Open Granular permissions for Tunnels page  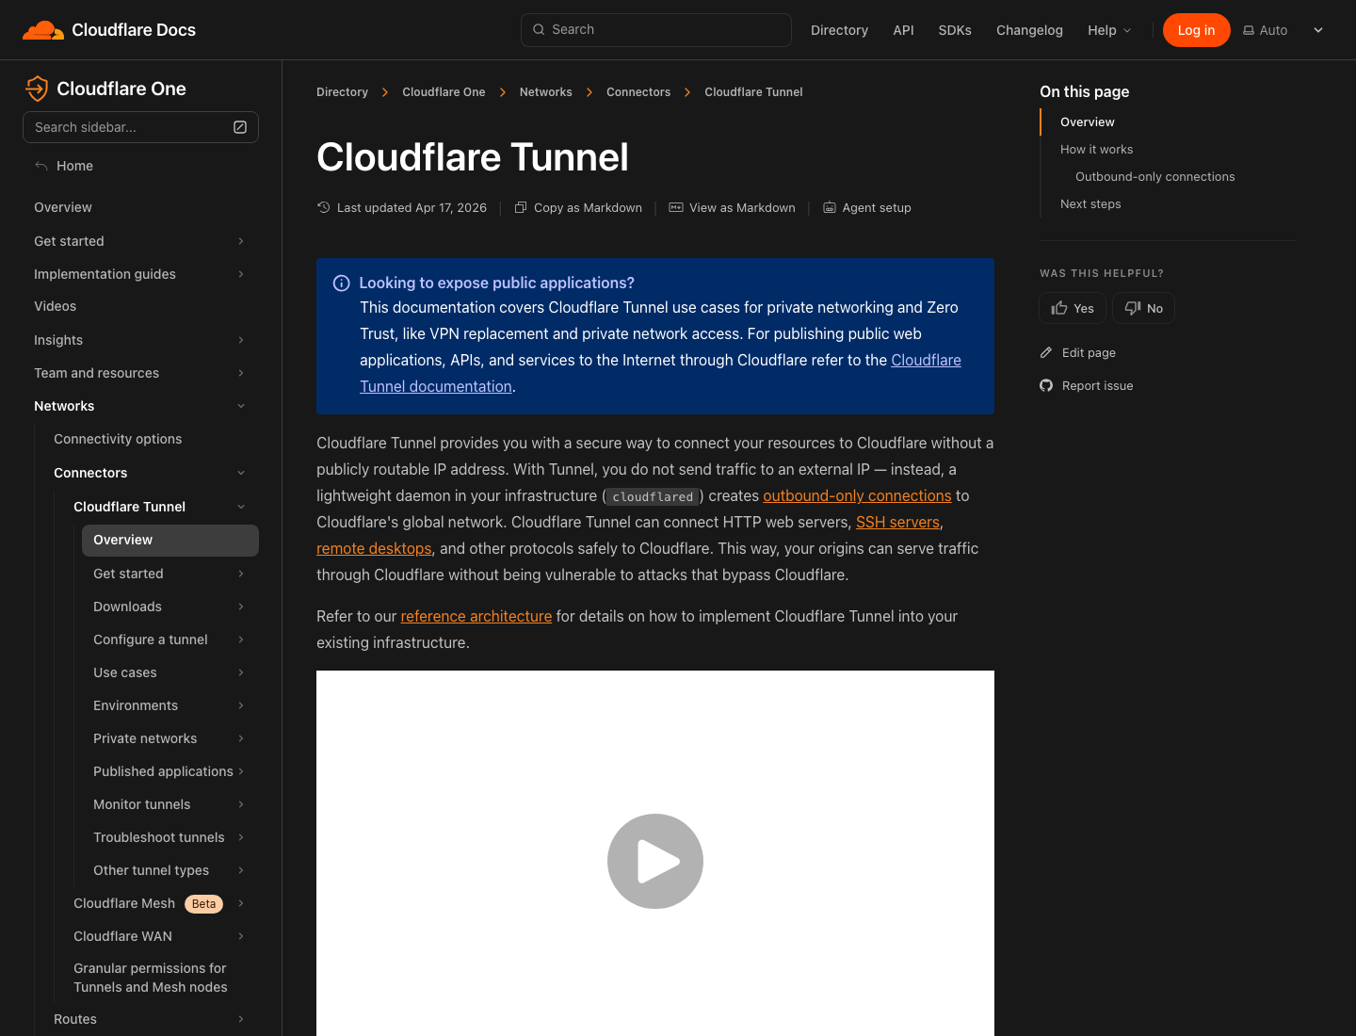click(151, 978)
